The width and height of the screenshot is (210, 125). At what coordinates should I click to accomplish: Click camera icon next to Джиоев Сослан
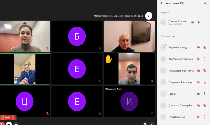[193, 22]
